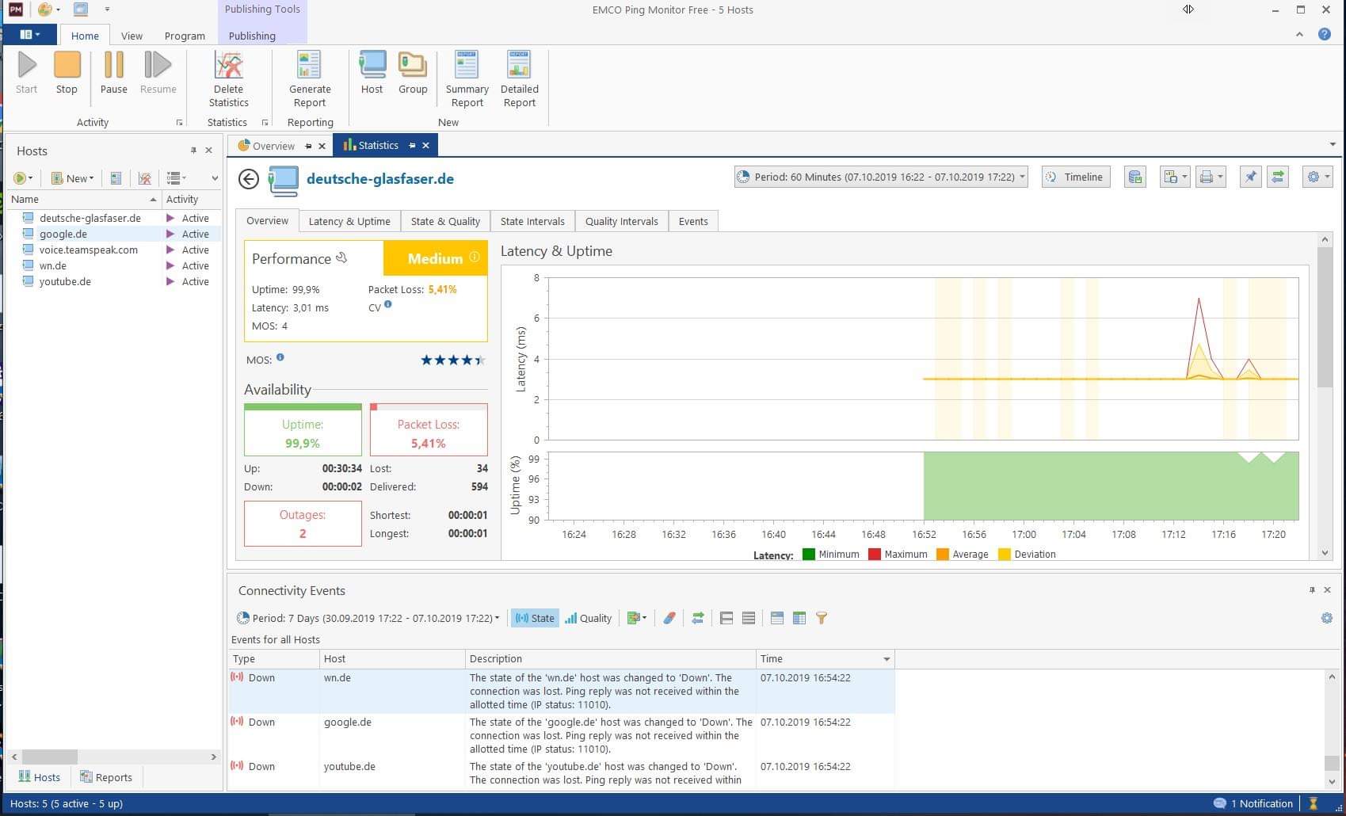Image resolution: width=1346 pixels, height=816 pixels.
Task: Sort hosts by the Name column header
Action: [83, 199]
